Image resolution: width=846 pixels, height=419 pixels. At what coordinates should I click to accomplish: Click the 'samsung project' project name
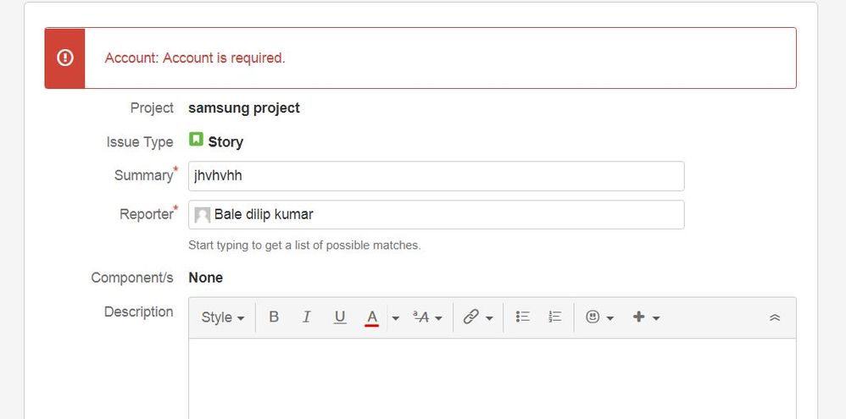coord(244,108)
